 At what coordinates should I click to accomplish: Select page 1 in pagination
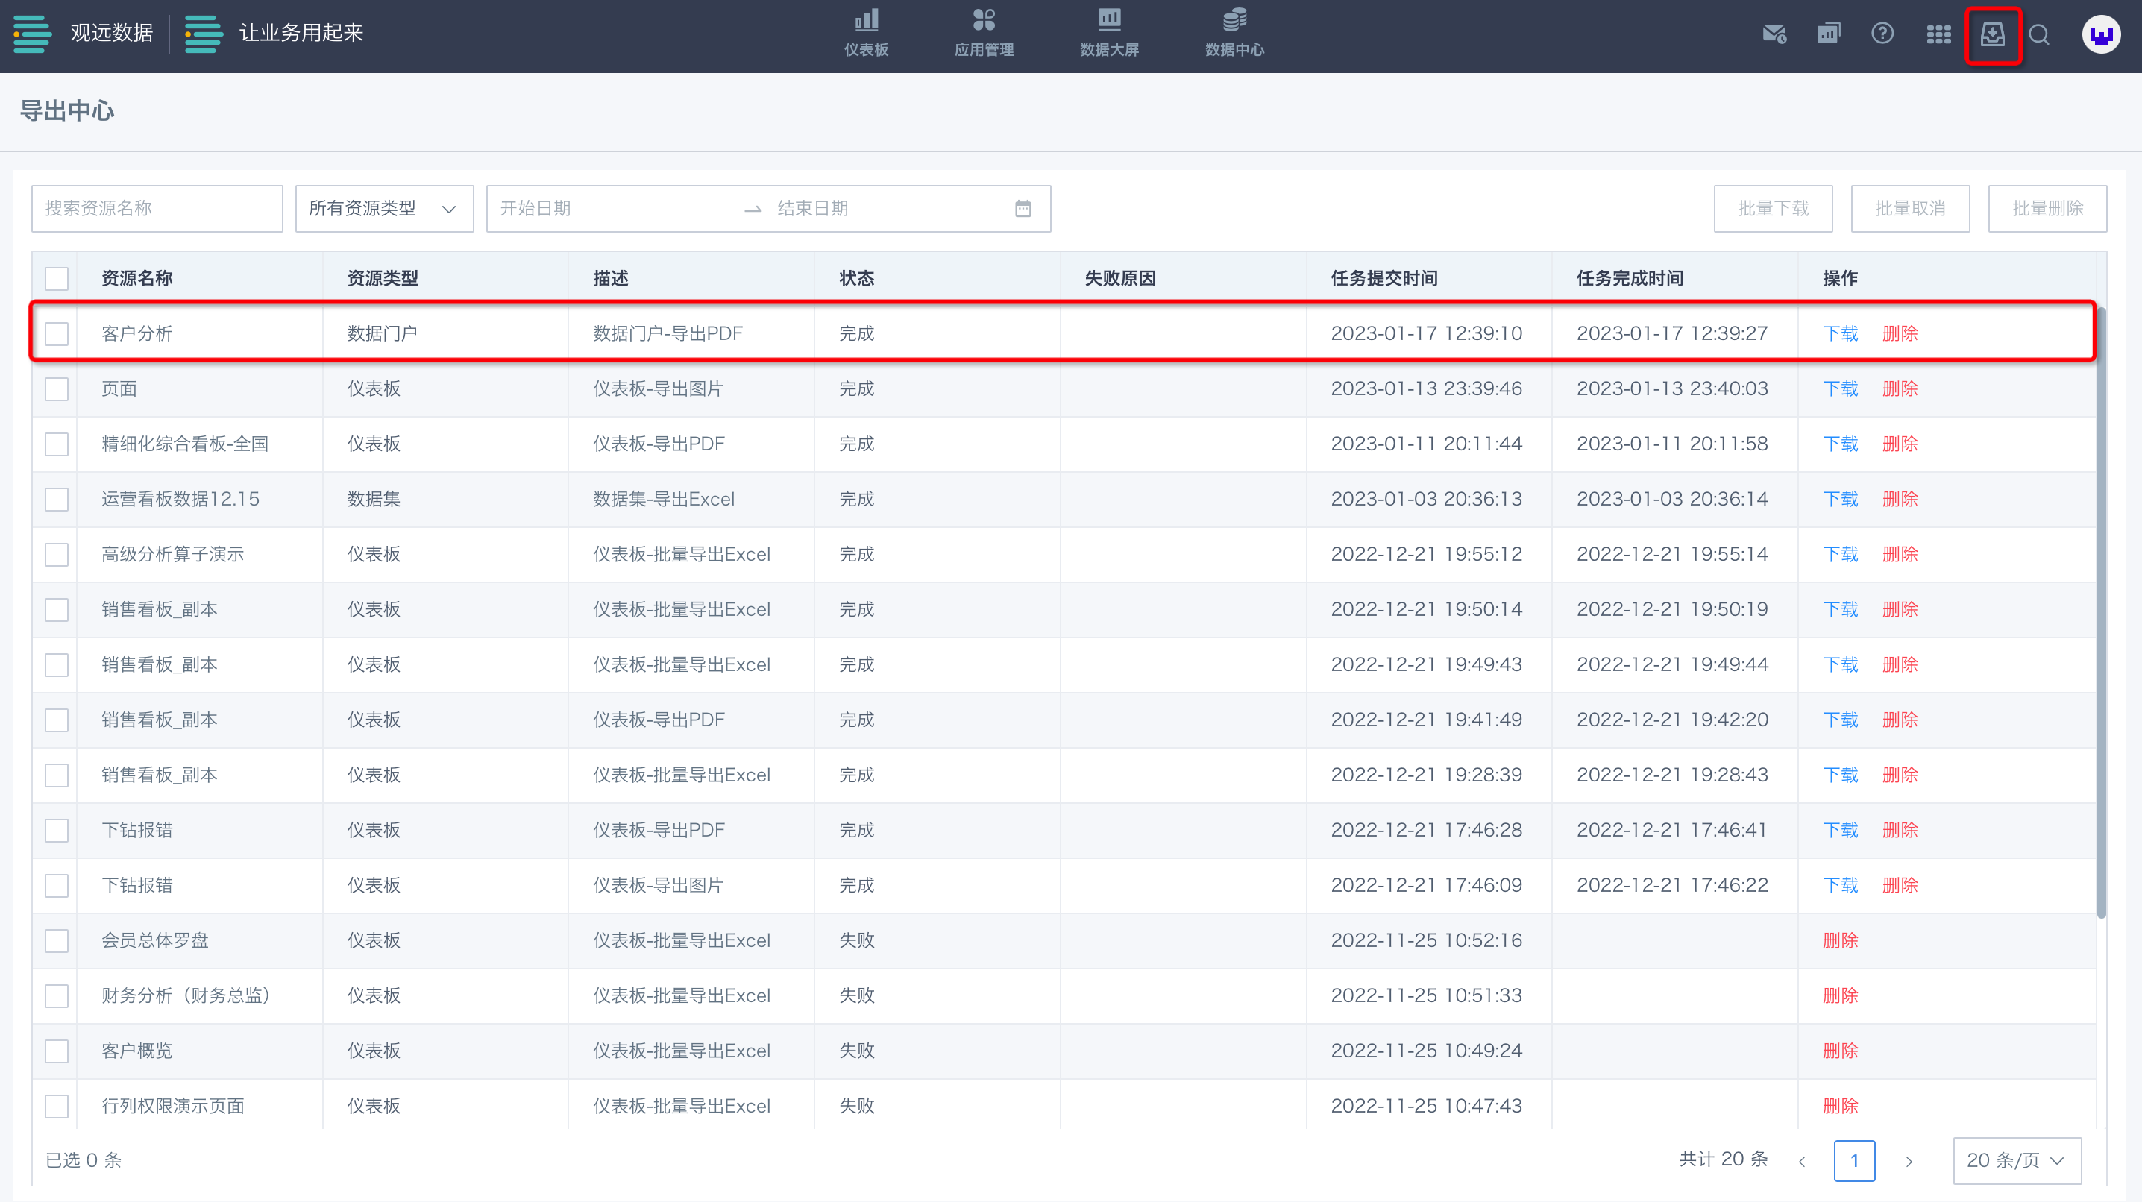(x=1854, y=1161)
